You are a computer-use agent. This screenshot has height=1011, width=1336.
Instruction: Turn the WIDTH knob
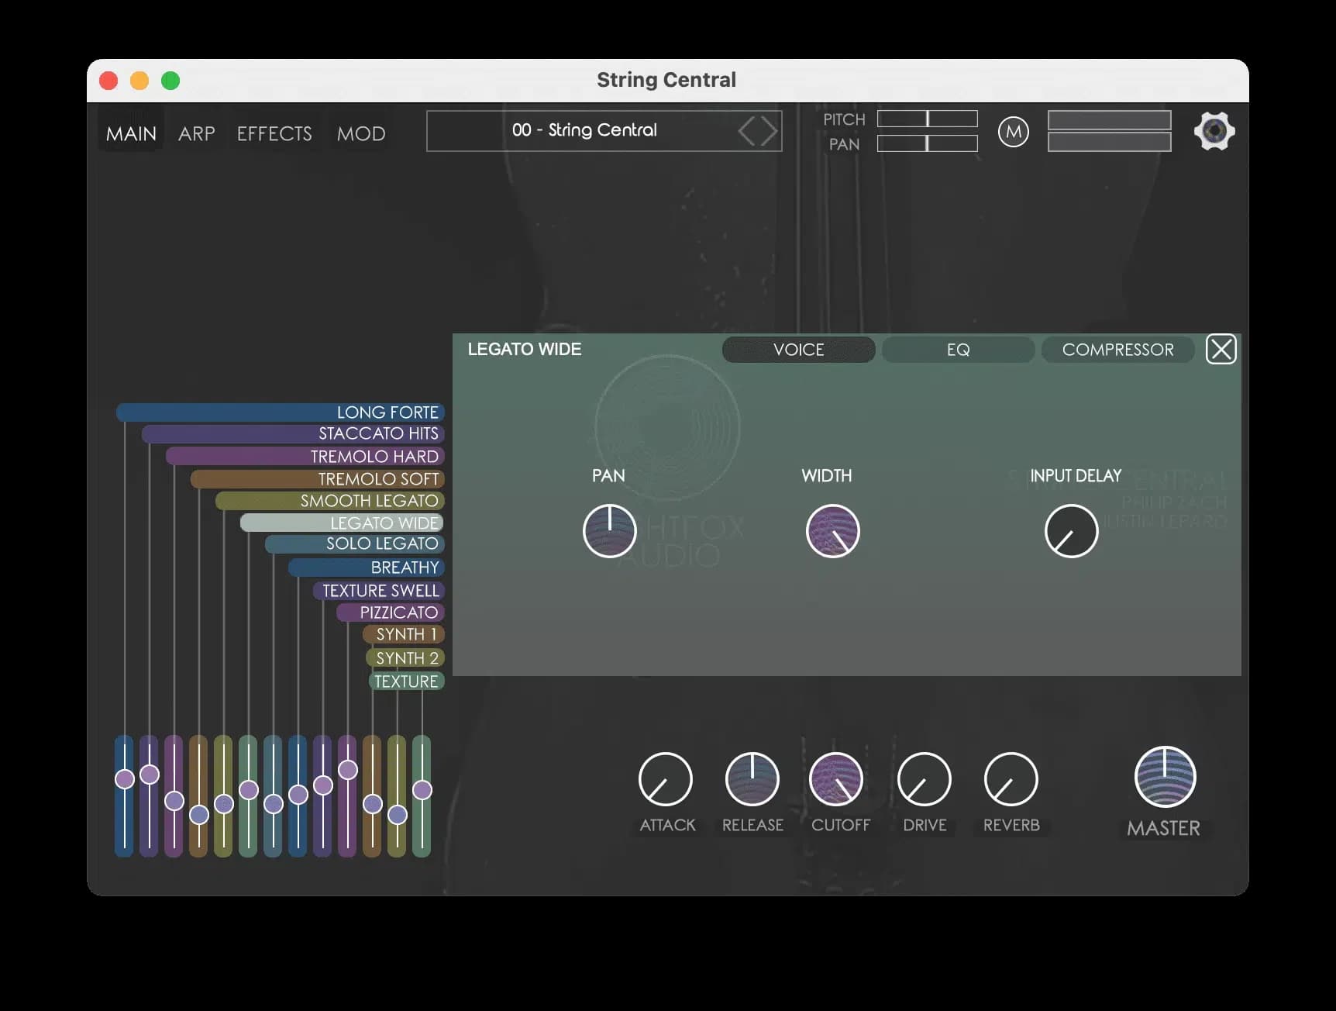[x=833, y=530]
